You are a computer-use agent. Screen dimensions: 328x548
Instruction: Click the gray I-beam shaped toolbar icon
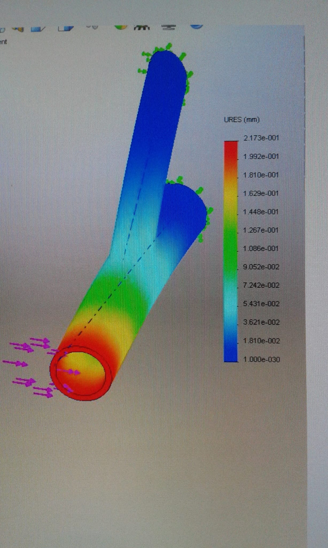pos(169,27)
